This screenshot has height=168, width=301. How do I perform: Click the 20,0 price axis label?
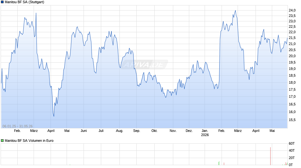(292, 56)
